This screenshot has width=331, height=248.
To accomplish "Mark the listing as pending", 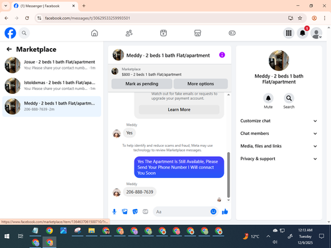I will click(142, 84).
